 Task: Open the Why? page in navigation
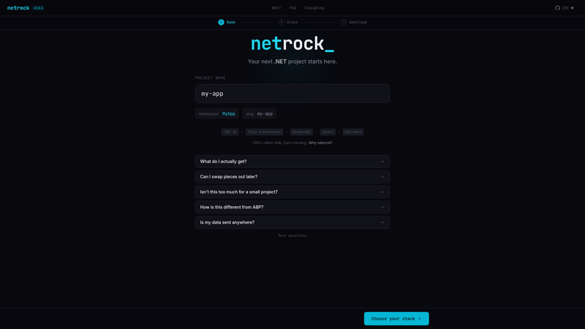276,8
